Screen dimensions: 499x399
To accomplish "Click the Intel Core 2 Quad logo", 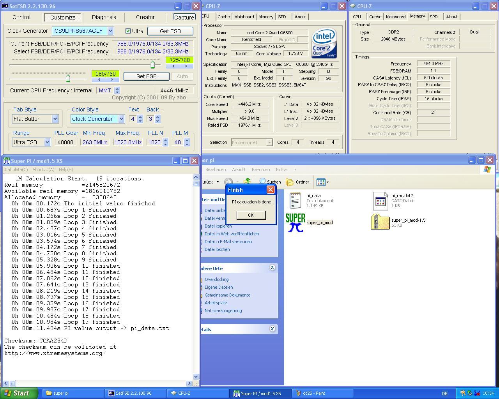I will click(324, 43).
